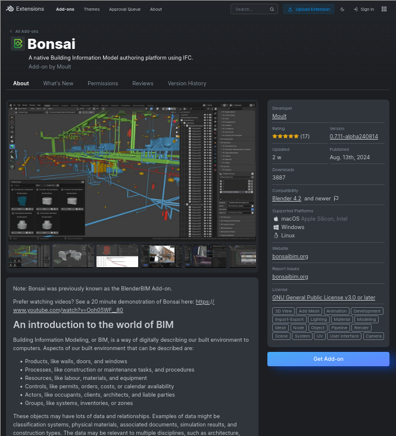The image size is (396, 436).
Task: Open the Themes menu item
Action: pos(92,9)
